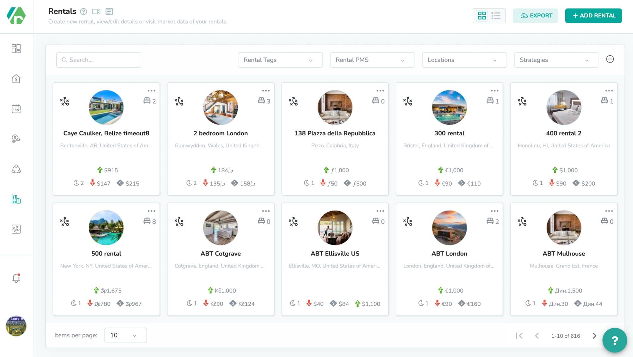Export rentals using the EXPORT button

point(535,15)
